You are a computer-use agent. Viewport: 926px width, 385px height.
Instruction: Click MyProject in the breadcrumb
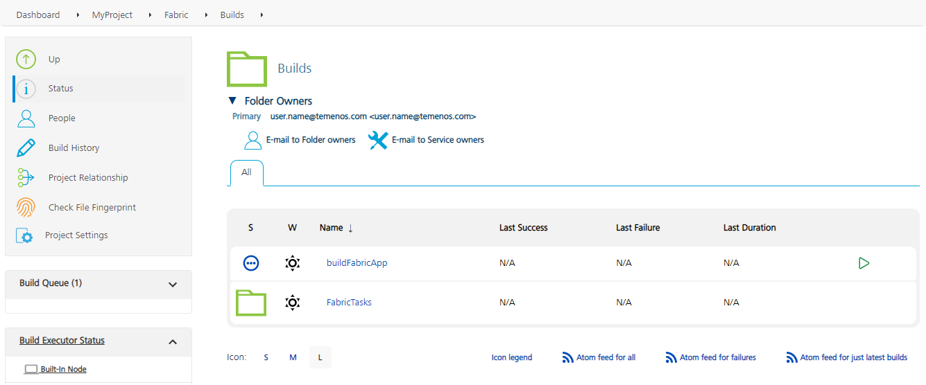pyautogui.click(x=112, y=15)
